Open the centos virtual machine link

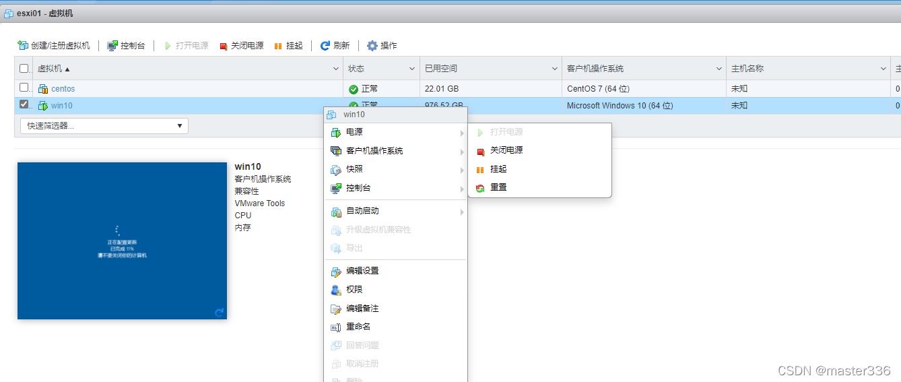pyautogui.click(x=63, y=89)
